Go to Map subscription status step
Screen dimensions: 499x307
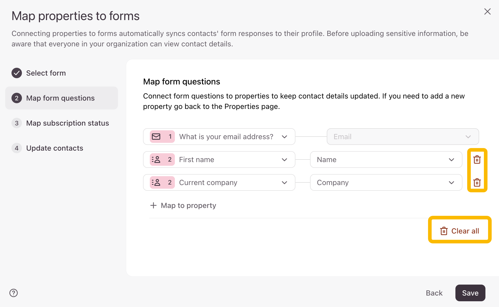pyautogui.click(x=67, y=123)
